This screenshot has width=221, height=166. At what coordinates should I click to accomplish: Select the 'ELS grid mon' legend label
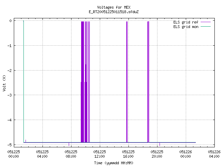(x=186, y=27)
